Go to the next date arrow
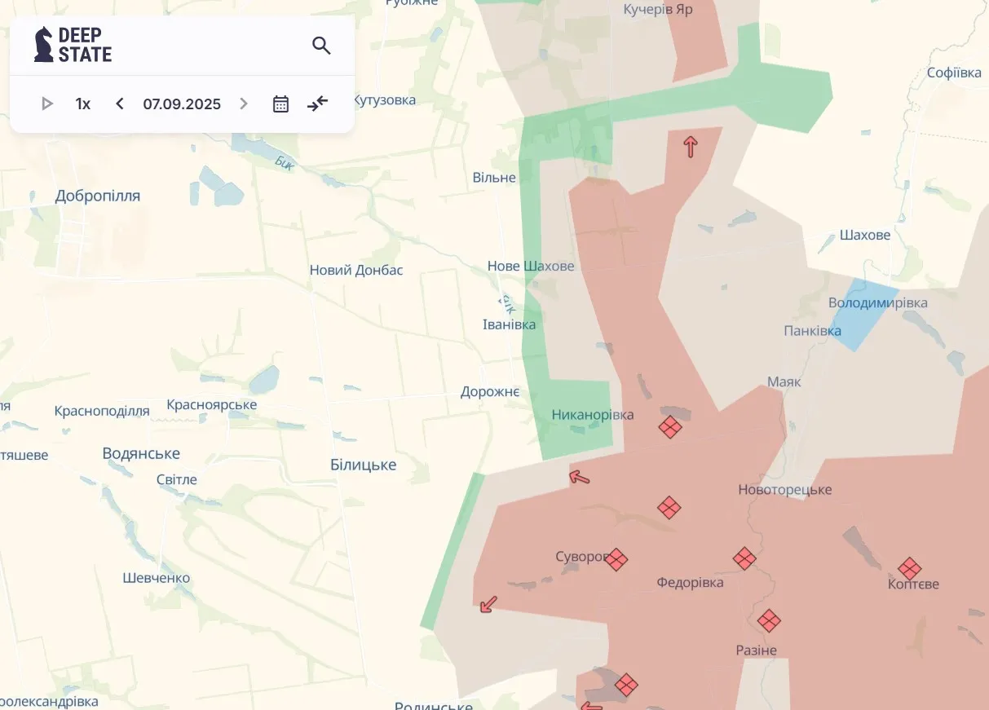This screenshot has height=710, width=989. pyautogui.click(x=243, y=104)
